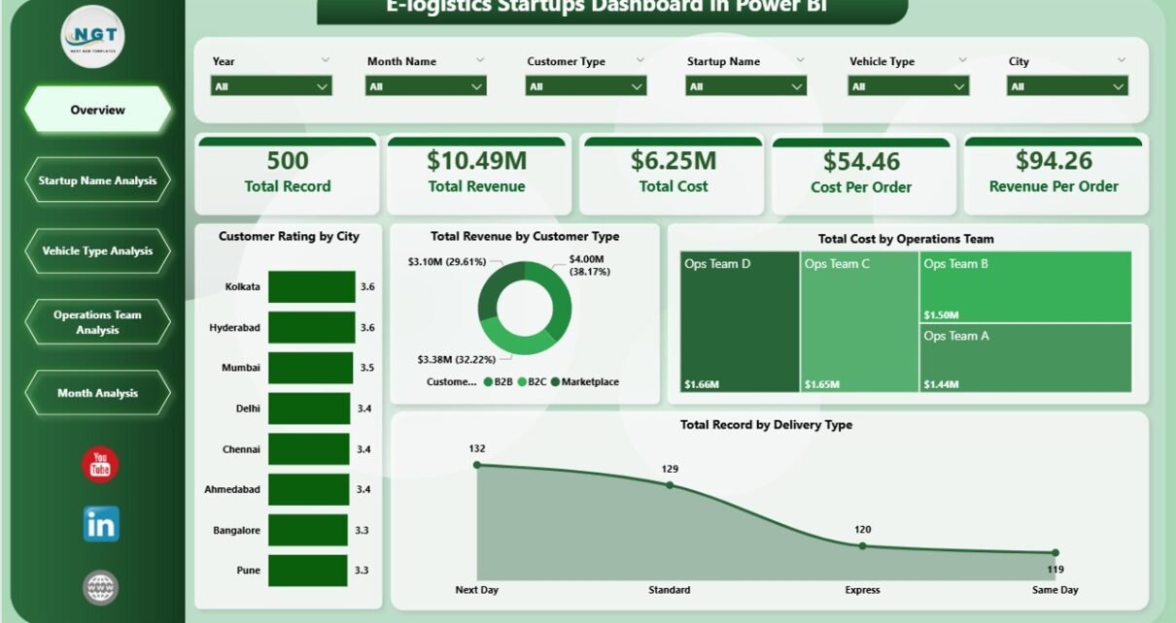
Task: Navigate to Month Analysis page
Action: (97, 393)
